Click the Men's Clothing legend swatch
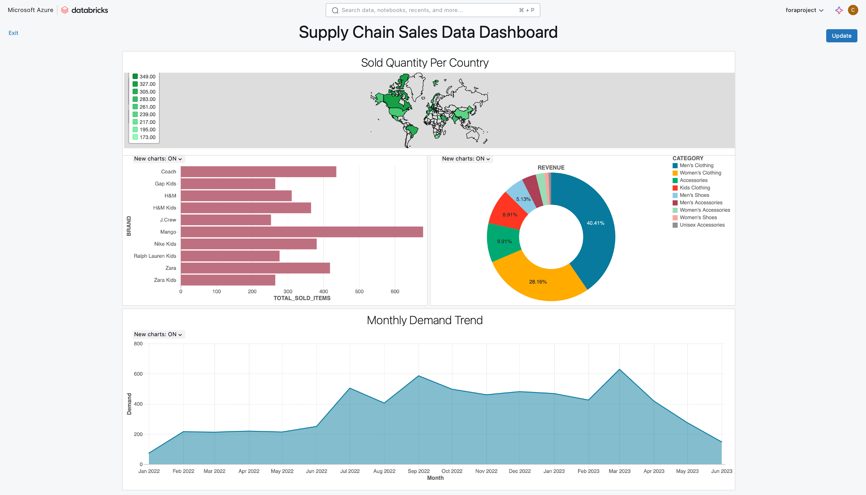Screen dimensions: 866x495 [675, 166]
